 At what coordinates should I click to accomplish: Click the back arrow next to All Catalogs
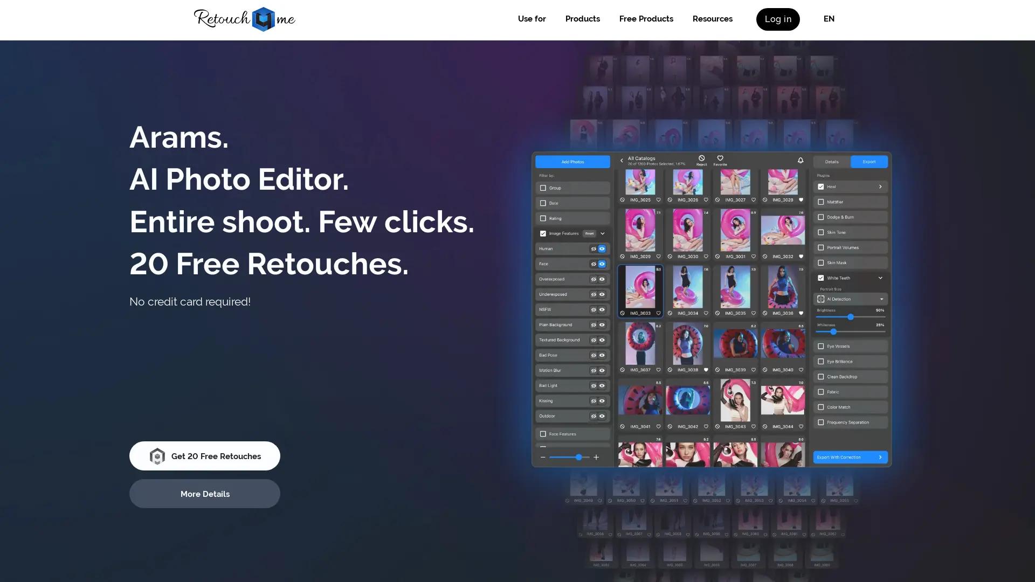622,161
